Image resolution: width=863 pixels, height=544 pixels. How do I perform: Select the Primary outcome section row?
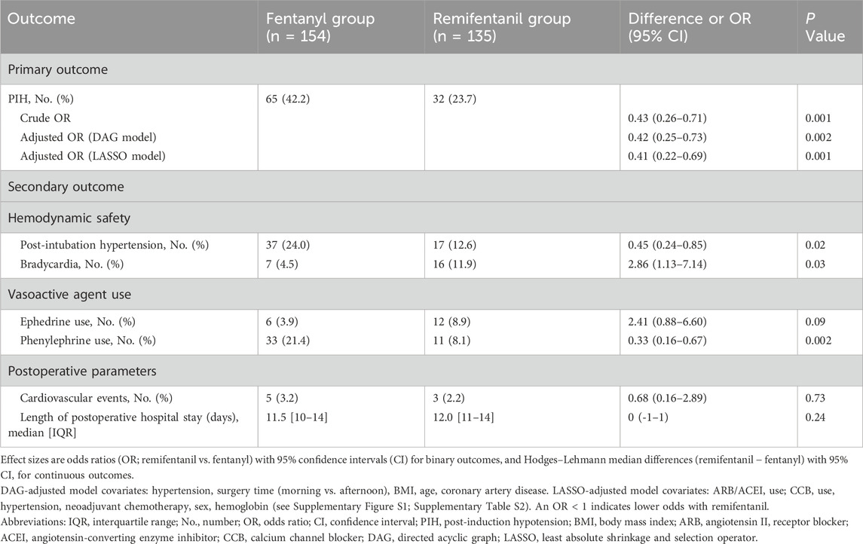57,68
